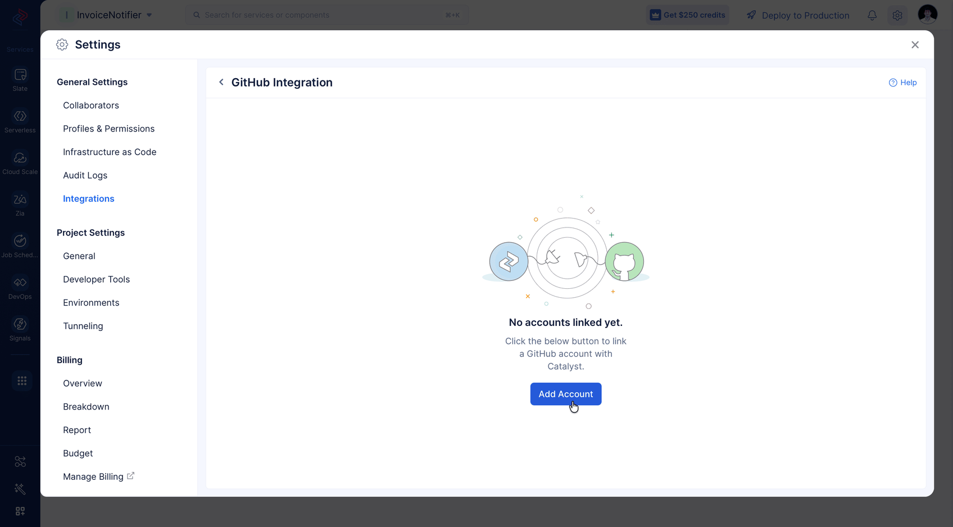This screenshot has height=527, width=953.
Task: Click the connections icon in bottom sidebar
Action: 20,462
